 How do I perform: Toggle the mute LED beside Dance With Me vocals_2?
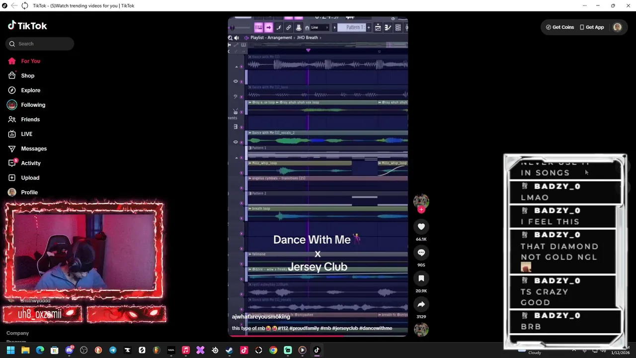coord(242,142)
